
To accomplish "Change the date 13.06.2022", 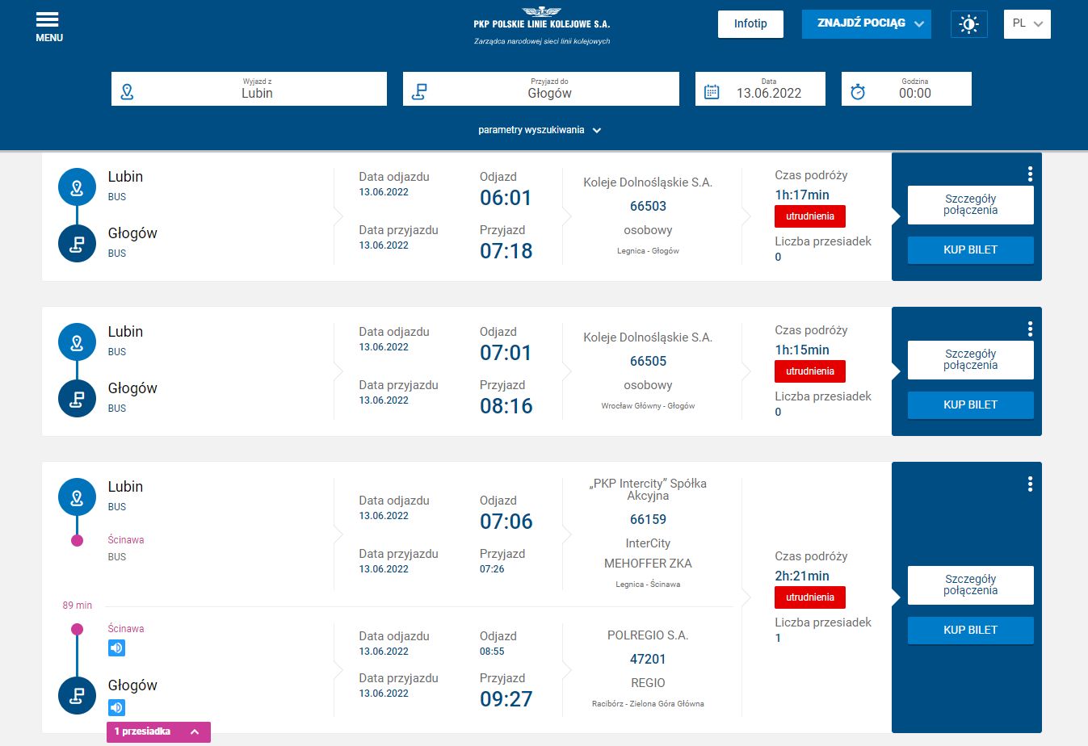I will tap(760, 89).
